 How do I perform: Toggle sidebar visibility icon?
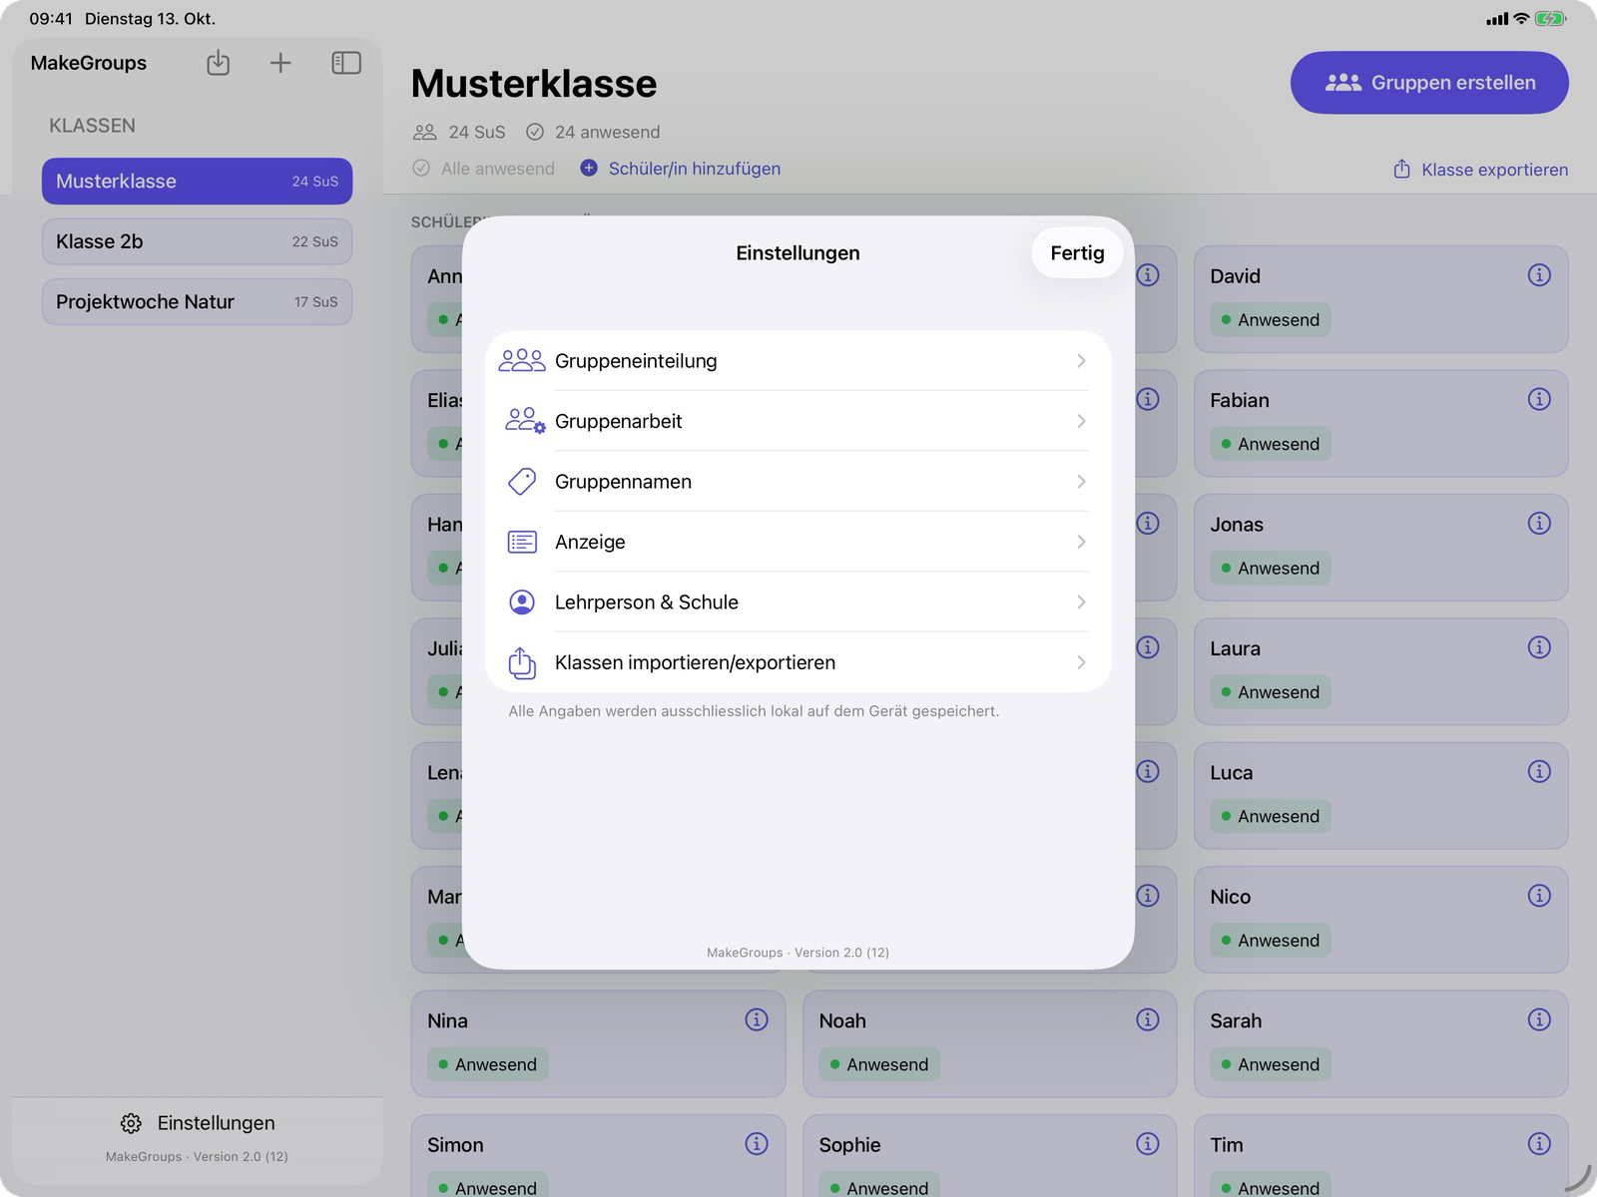pos(346,63)
